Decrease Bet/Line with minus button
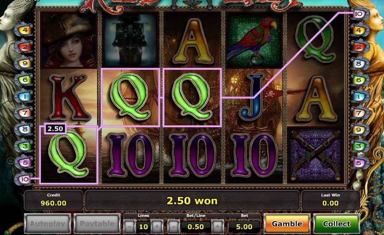This screenshot has width=384, height=235. (174, 227)
